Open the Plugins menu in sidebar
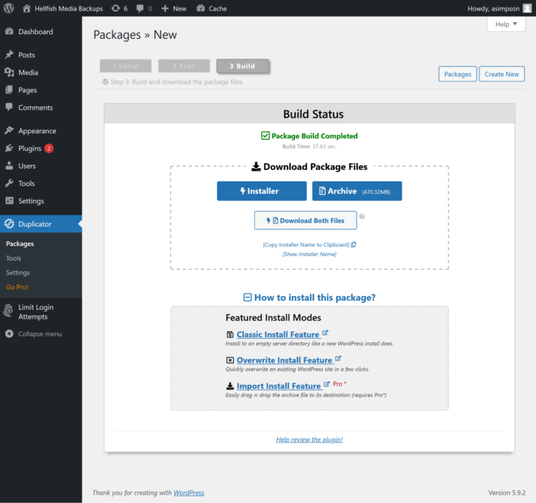Image resolution: width=536 pixels, height=503 pixels. click(30, 148)
